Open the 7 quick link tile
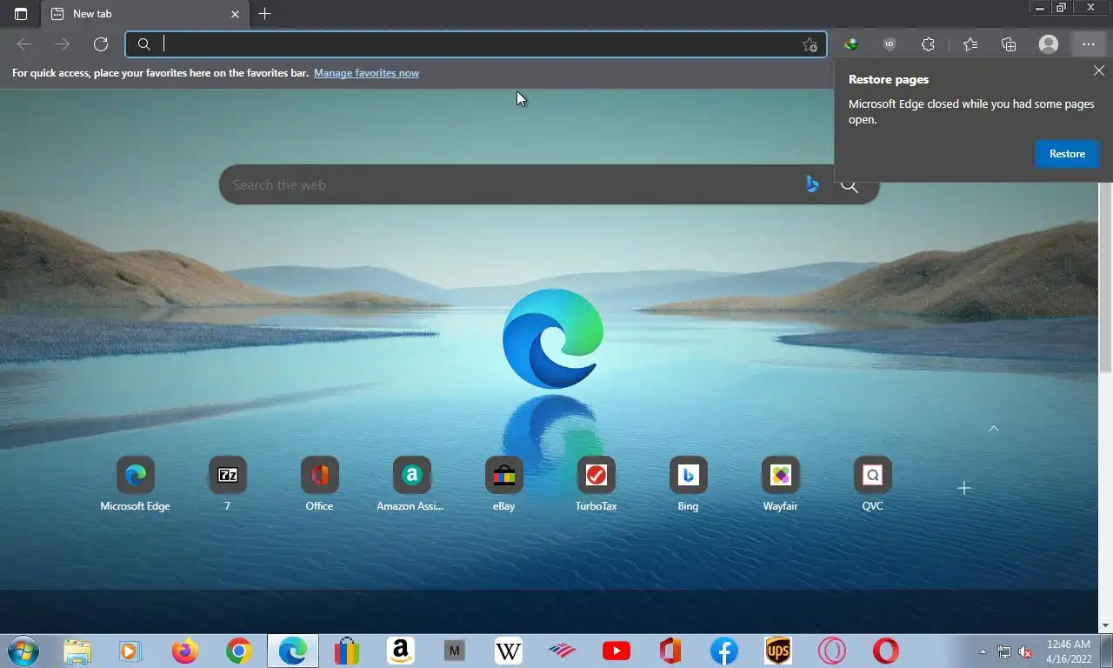Image resolution: width=1113 pixels, height=668 pixels. [x=228, y=484]
